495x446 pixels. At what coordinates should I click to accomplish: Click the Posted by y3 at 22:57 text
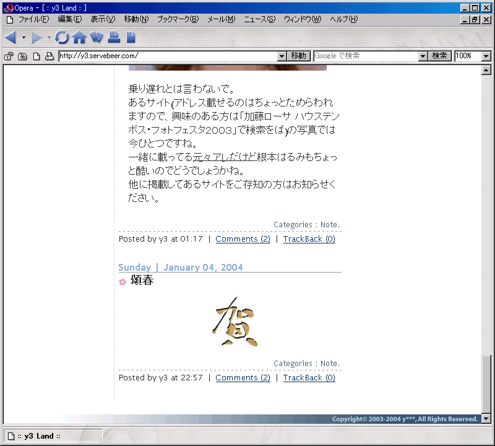tap(161, 378)
